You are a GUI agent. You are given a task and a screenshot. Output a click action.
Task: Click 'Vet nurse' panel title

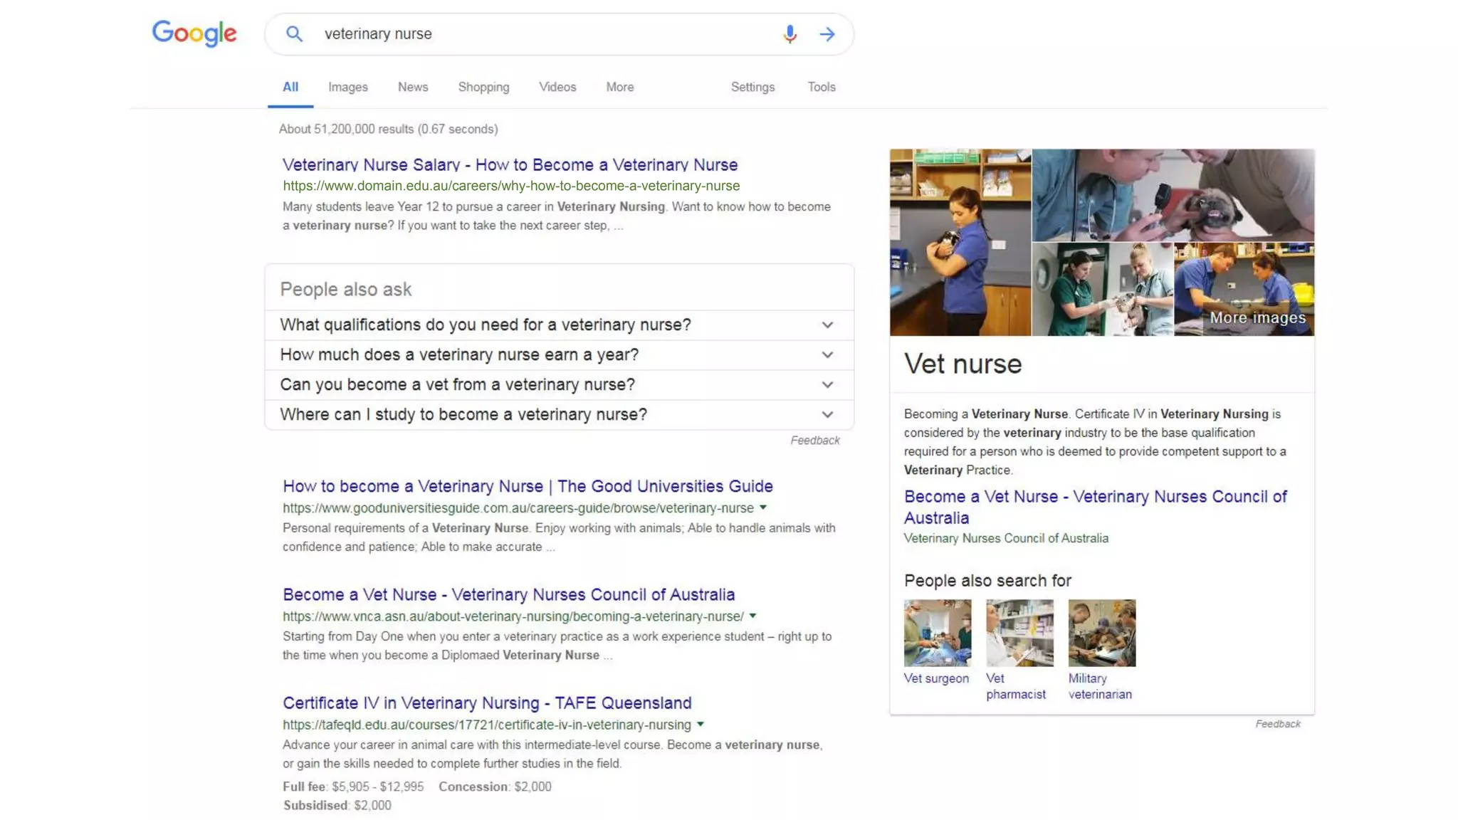963,364
